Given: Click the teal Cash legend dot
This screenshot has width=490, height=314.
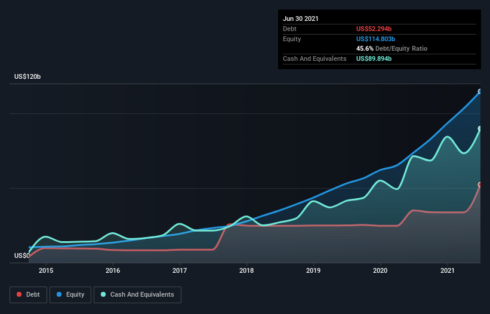Looking at the screenshot, I should click(x=103, y=294).
